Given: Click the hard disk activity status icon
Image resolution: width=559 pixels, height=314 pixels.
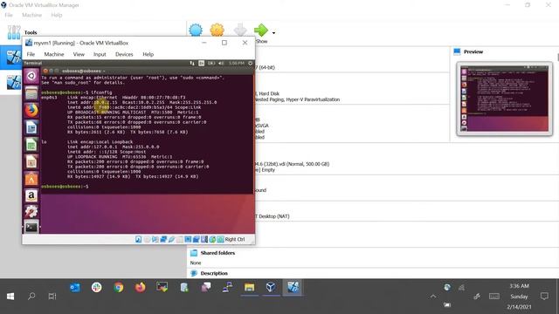Looking at the screenshot, I should tap(139, 239).
